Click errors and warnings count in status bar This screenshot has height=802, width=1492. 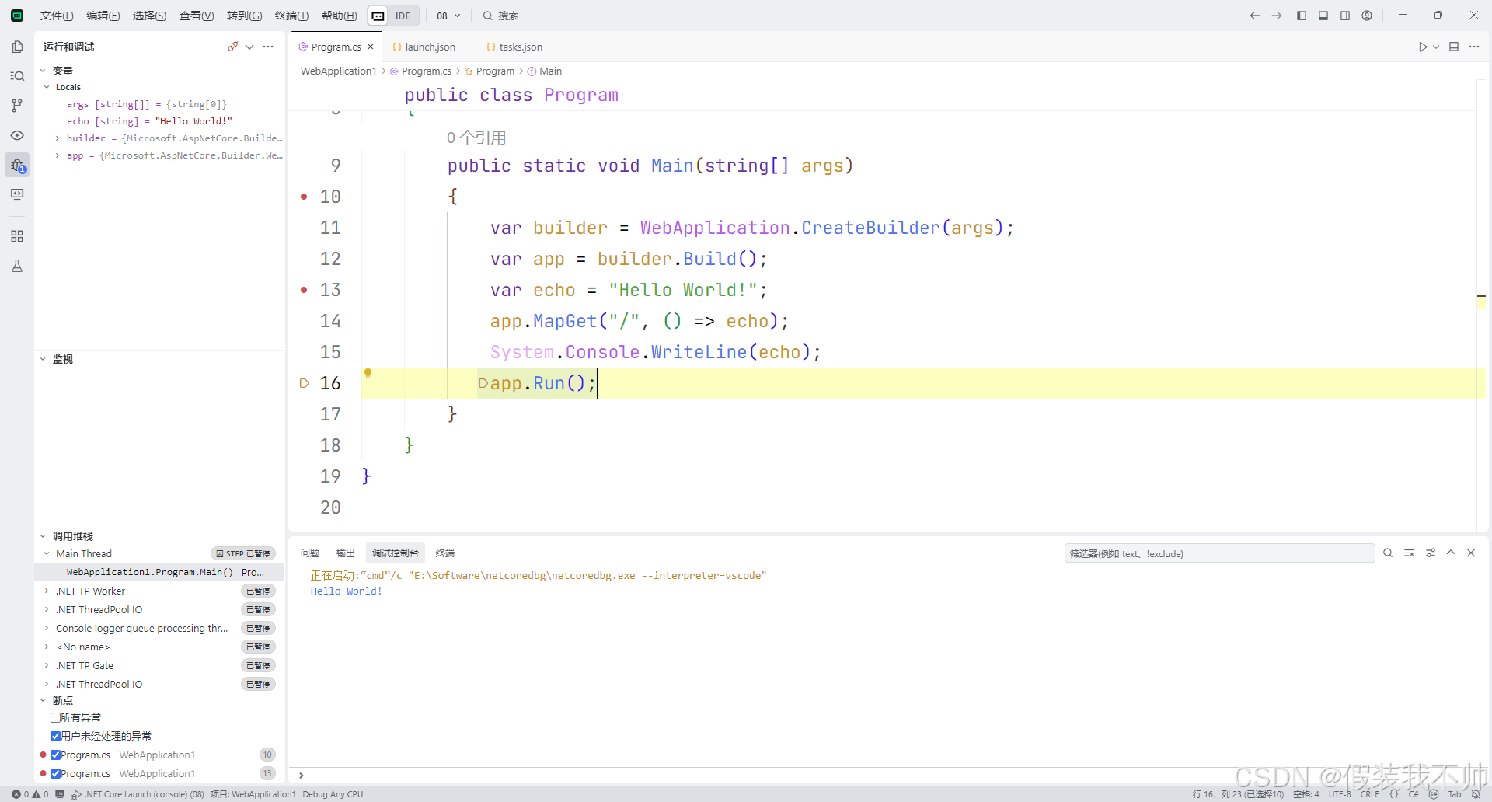30,794
